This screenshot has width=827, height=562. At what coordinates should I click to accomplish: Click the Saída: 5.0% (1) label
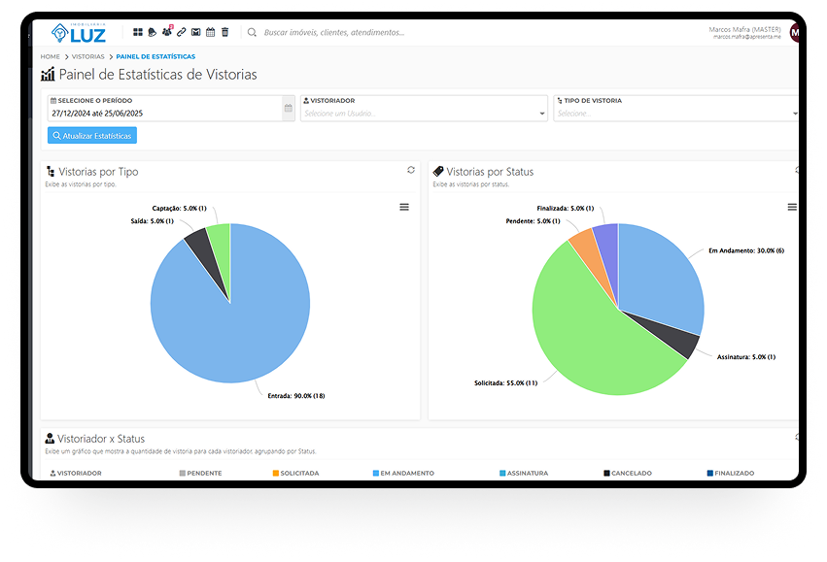153,221
